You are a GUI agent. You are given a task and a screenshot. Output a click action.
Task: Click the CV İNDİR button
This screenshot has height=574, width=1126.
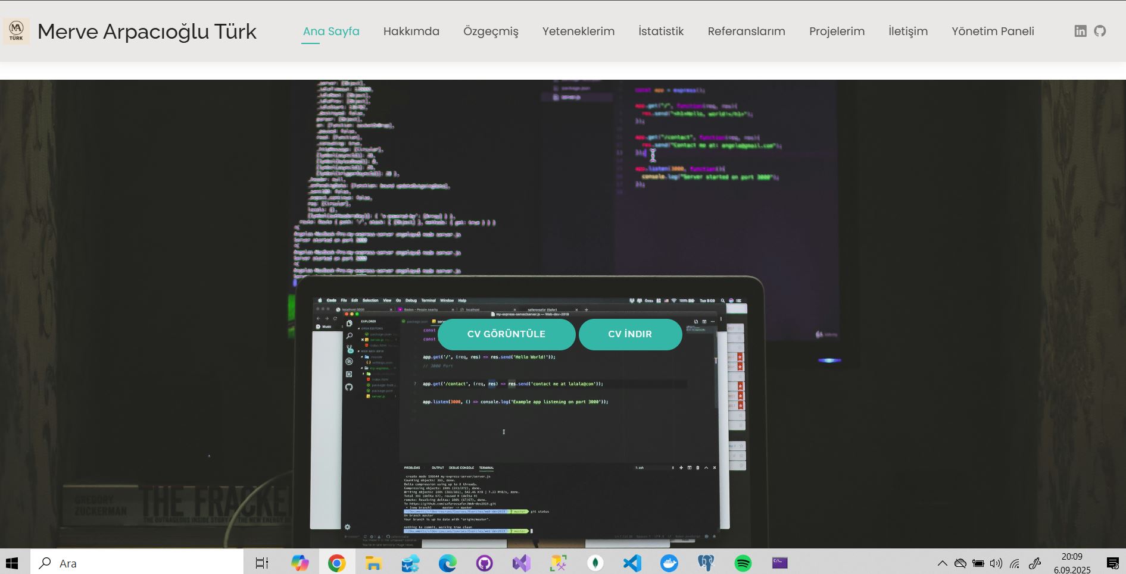pyautogui.click(x=630, y=334)
